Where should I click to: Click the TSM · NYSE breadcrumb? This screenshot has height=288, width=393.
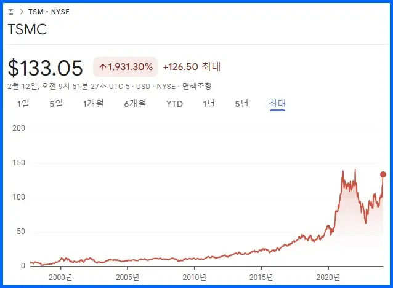(x=49, y=12)
